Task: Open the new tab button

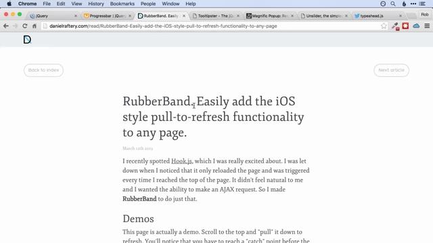Action: 411,16
